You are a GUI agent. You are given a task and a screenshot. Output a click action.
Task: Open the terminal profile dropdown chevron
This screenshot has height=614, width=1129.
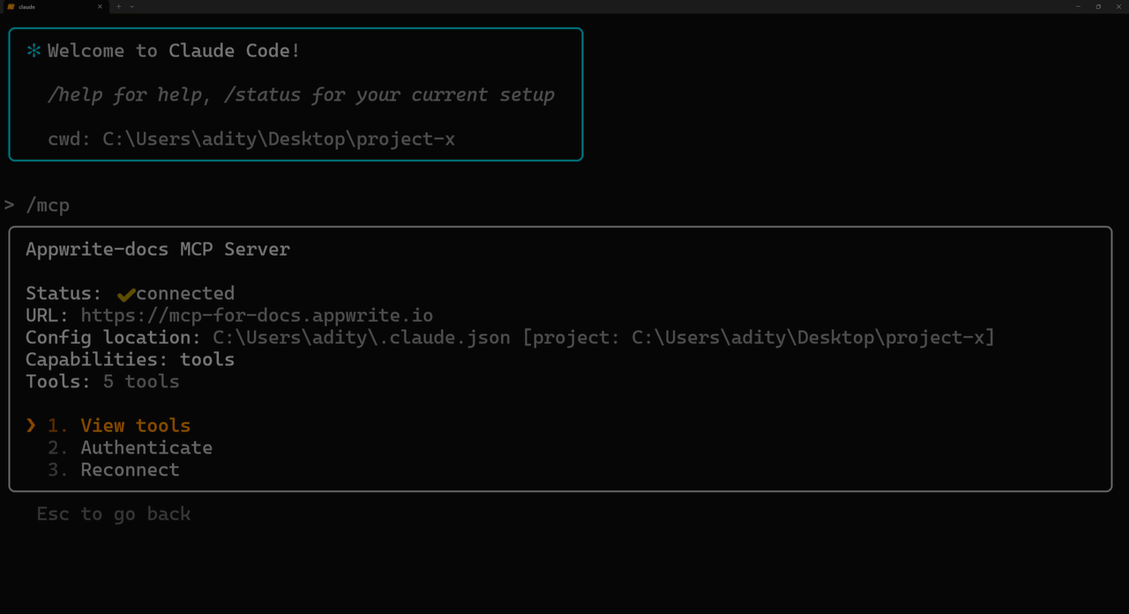pyautogui.click(x=131, y=6)
